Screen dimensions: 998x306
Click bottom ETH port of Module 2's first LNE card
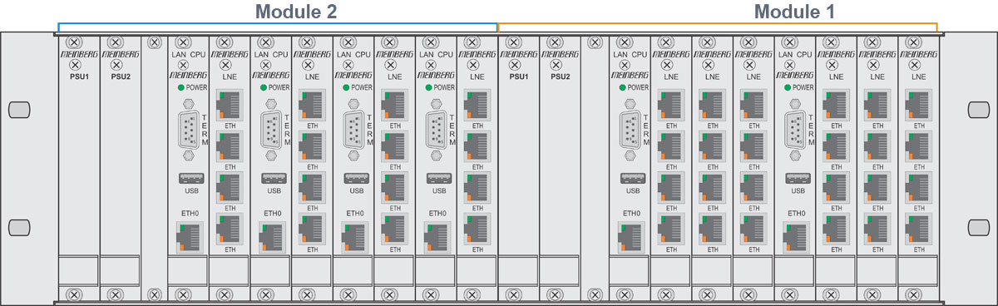pyautogui.click(x=230, y=229)
